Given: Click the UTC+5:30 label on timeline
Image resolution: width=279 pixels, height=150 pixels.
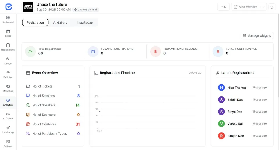Looking at the screenshot, I should coord(195,73).
